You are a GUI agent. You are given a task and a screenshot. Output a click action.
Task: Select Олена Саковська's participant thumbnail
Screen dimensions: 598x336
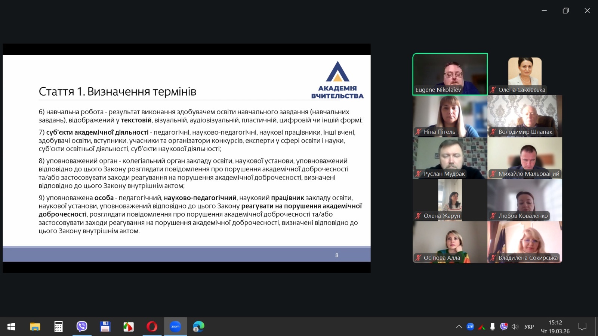(x=524, y=74)
